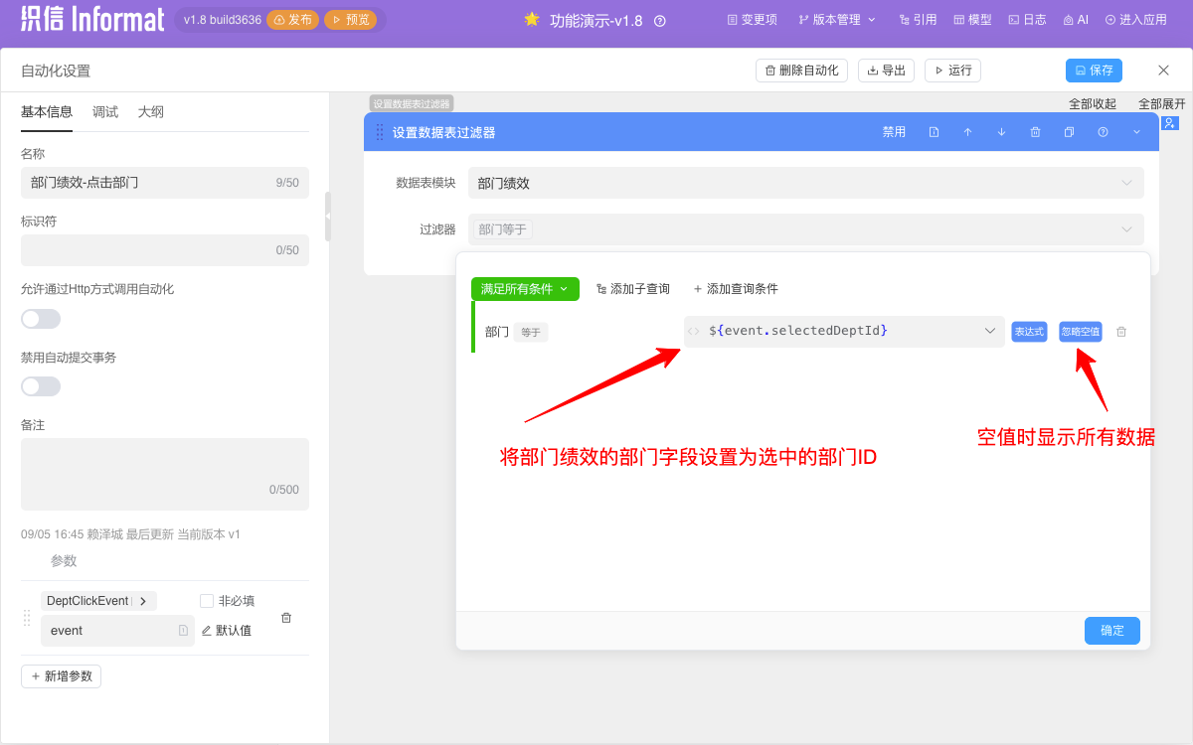Delete the node using its trash icon
The height and width of the screenshot is (745, 1193).
click(x=1036, y=131)
